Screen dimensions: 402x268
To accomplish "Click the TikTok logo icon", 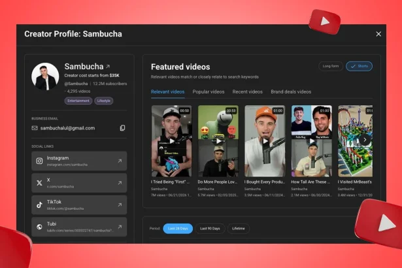I will pos(39,205).
